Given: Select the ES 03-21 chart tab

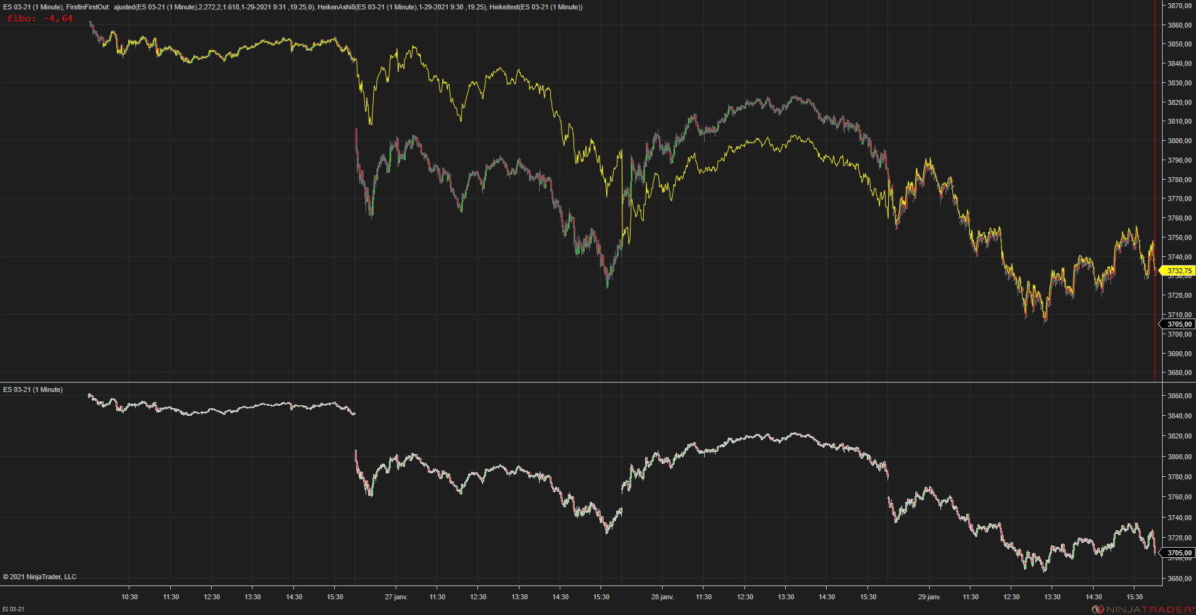Looking at the screenshot, I should pos(13,609).
